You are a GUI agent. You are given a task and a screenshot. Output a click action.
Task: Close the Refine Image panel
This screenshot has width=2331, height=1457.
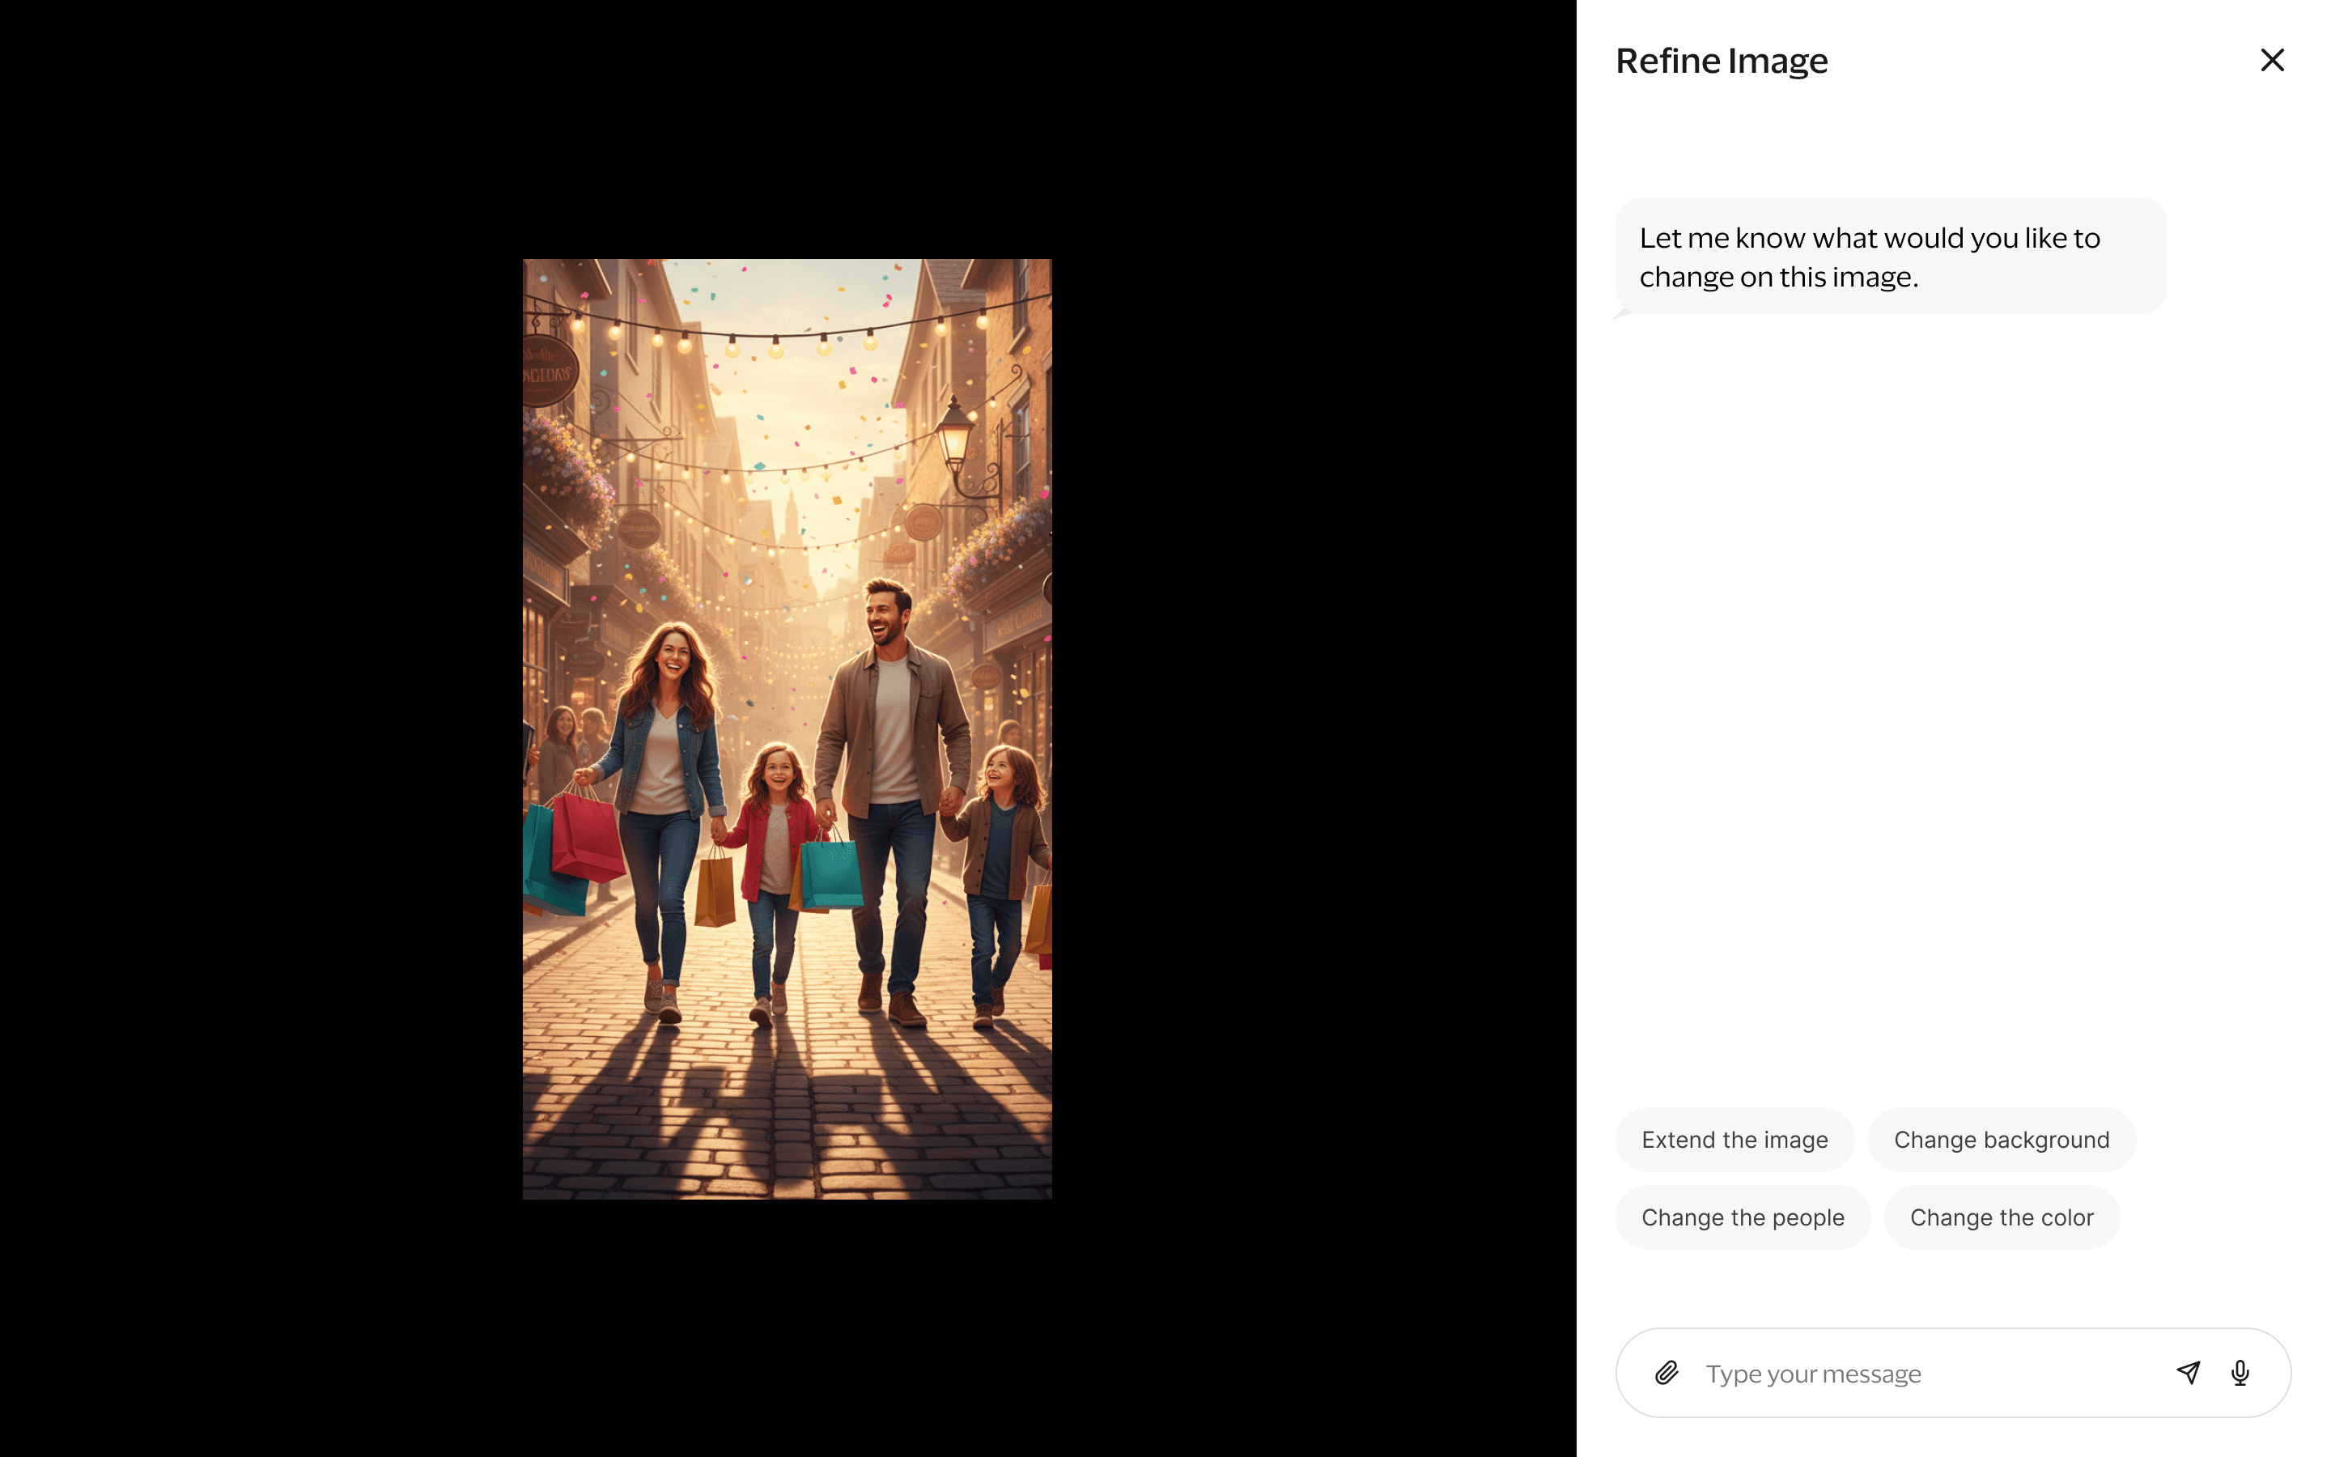click(2271, 60)
